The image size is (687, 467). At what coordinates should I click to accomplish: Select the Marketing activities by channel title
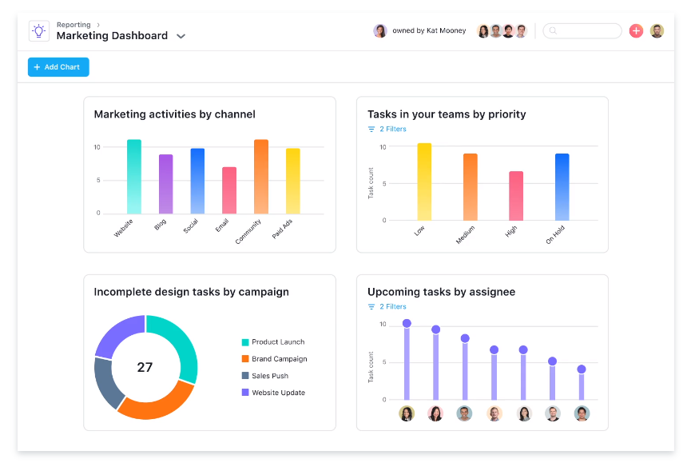point(174,114)
